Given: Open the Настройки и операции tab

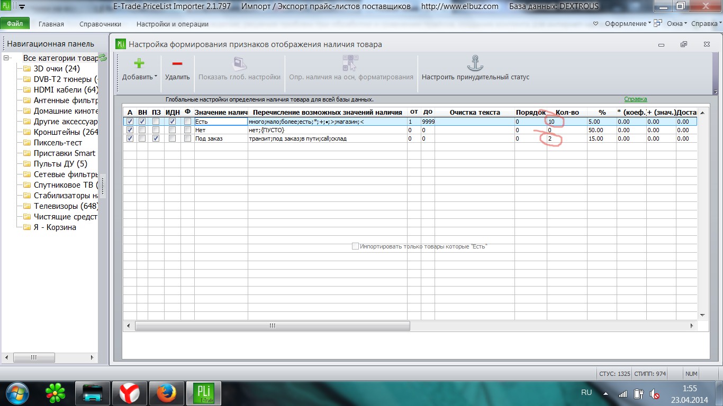Looking at the screenshot, I should coord(173,24).
